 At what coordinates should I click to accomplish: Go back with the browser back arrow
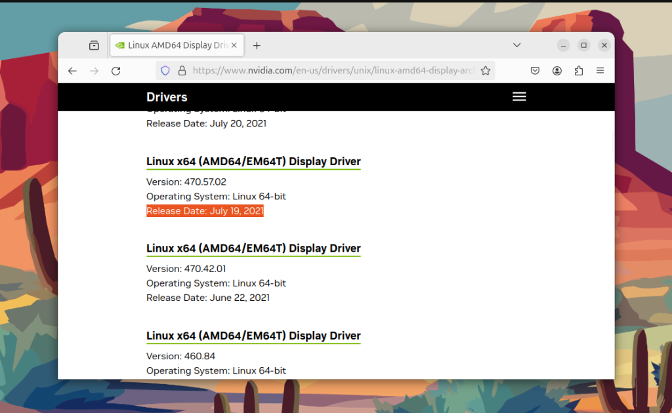click(x=72, y=71)
